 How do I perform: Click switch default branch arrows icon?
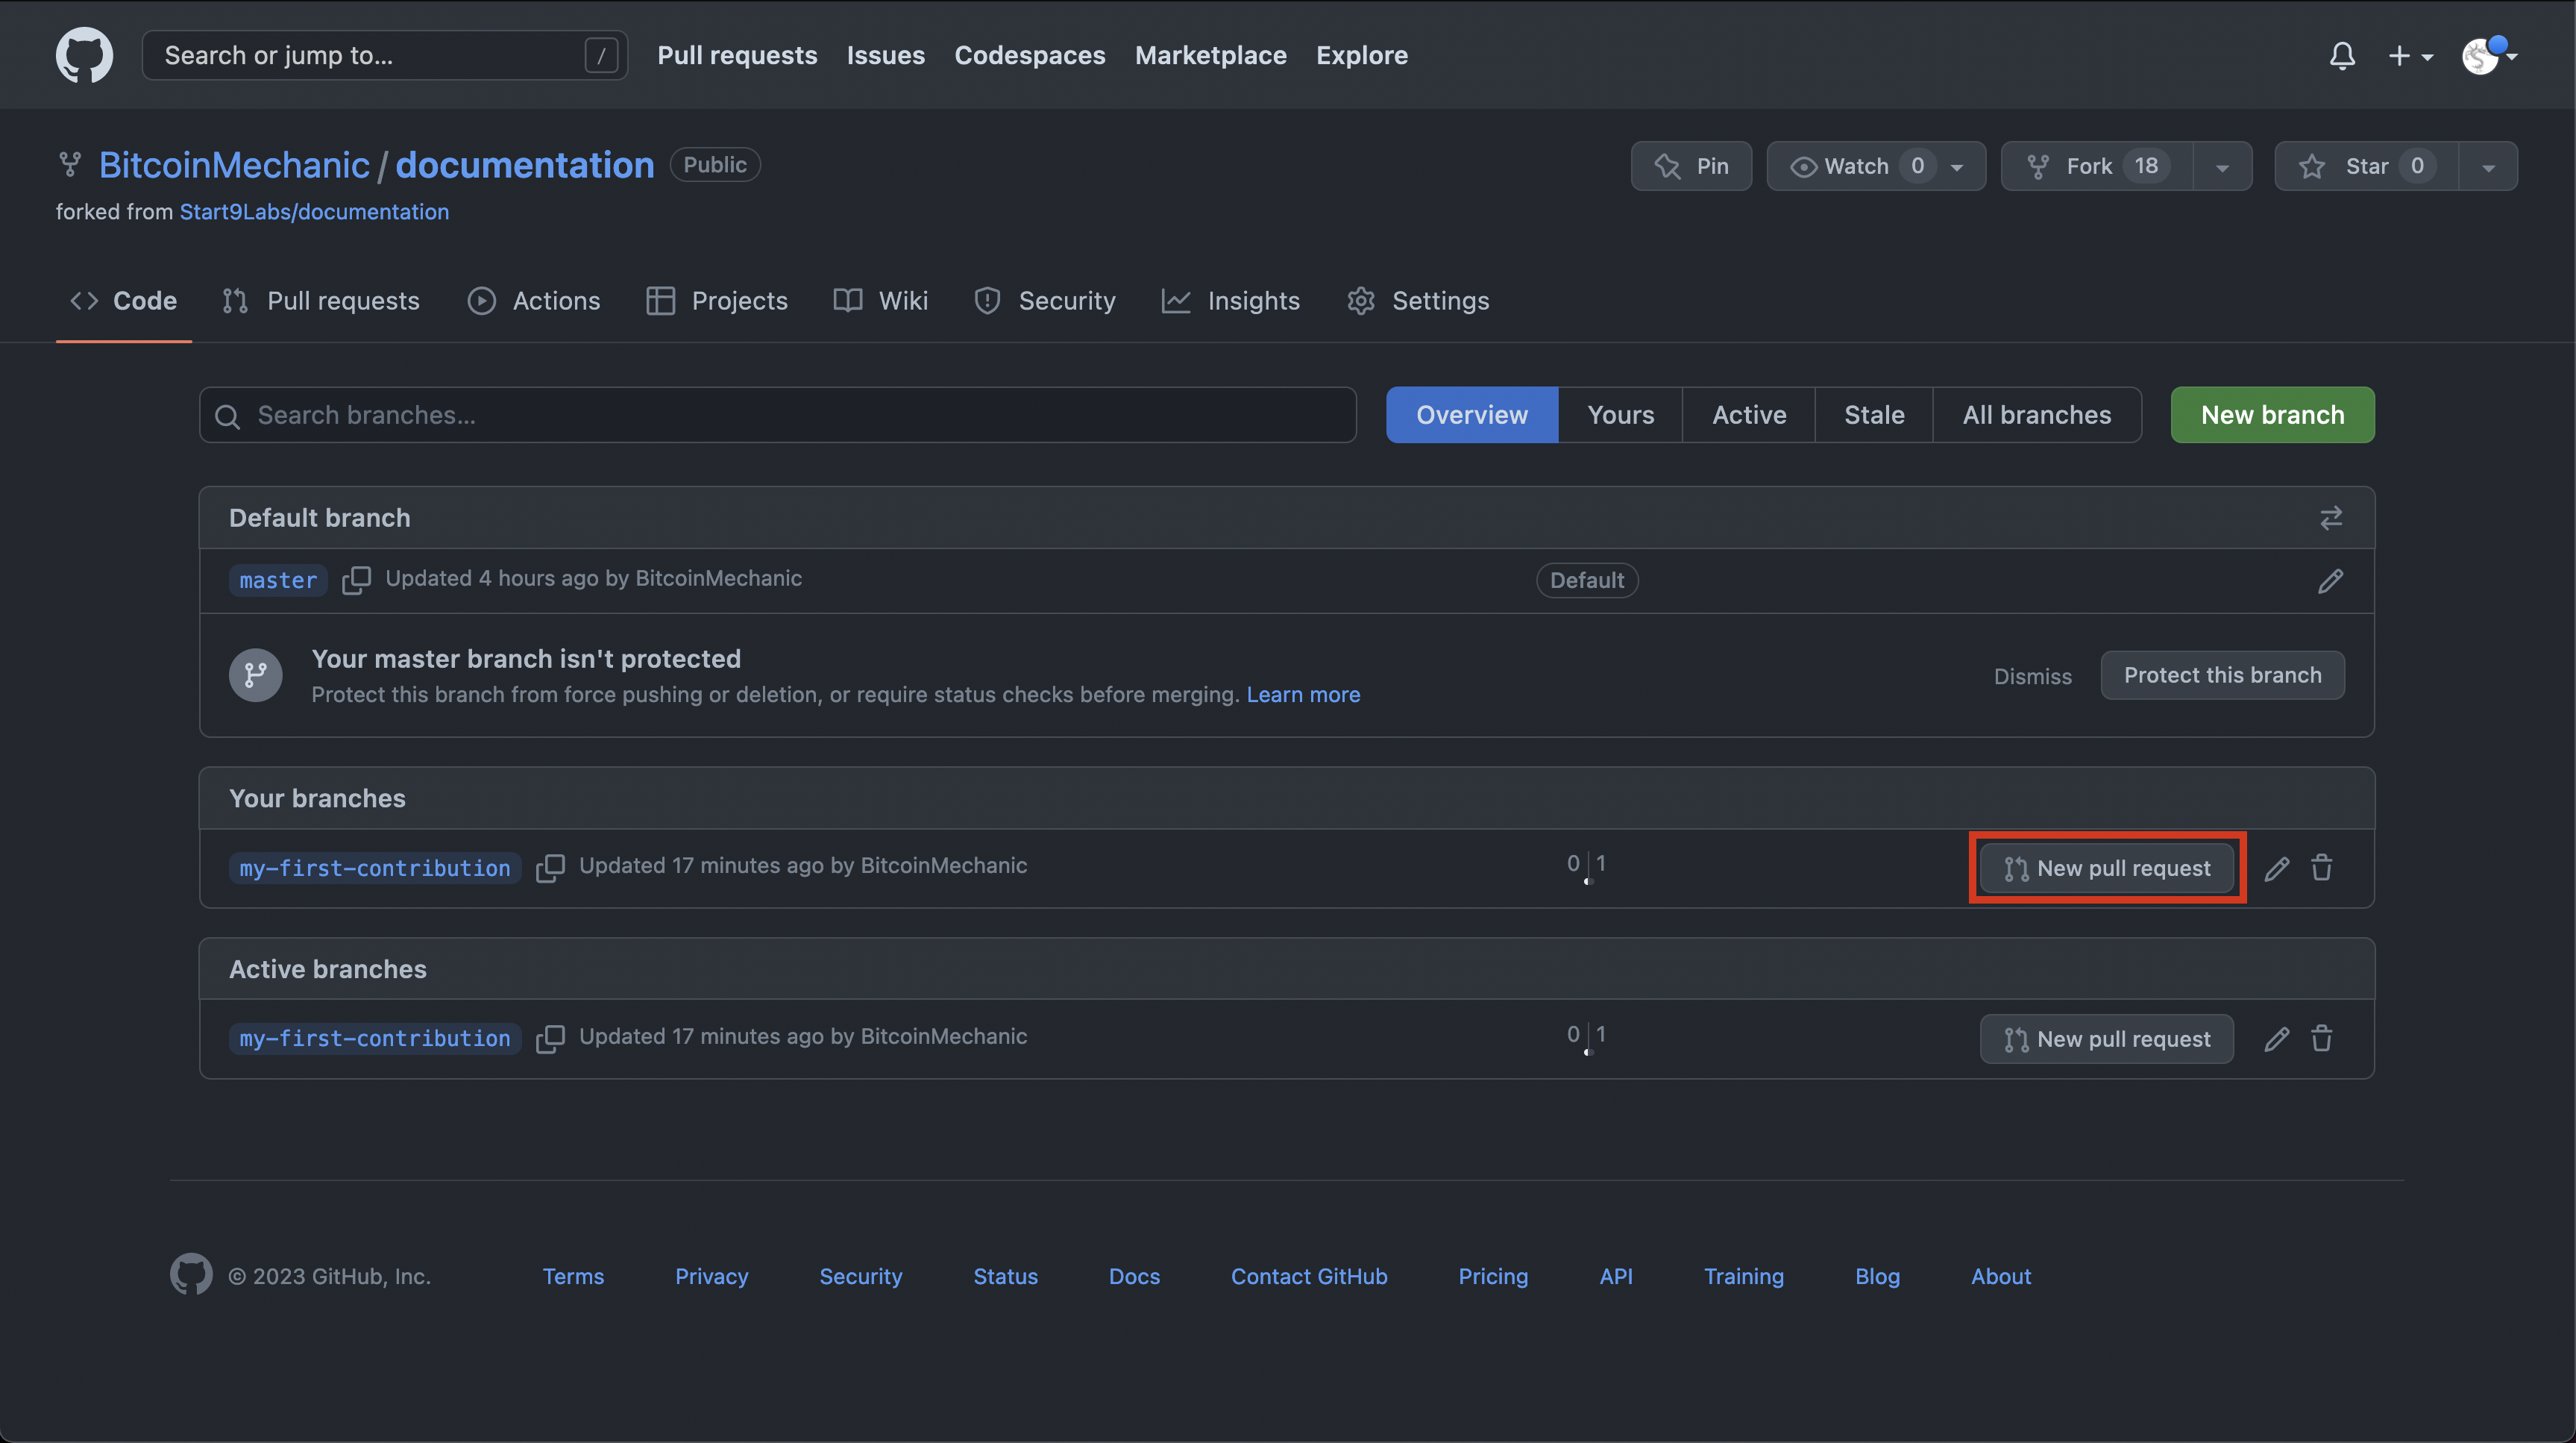[x=2331, y=517]
